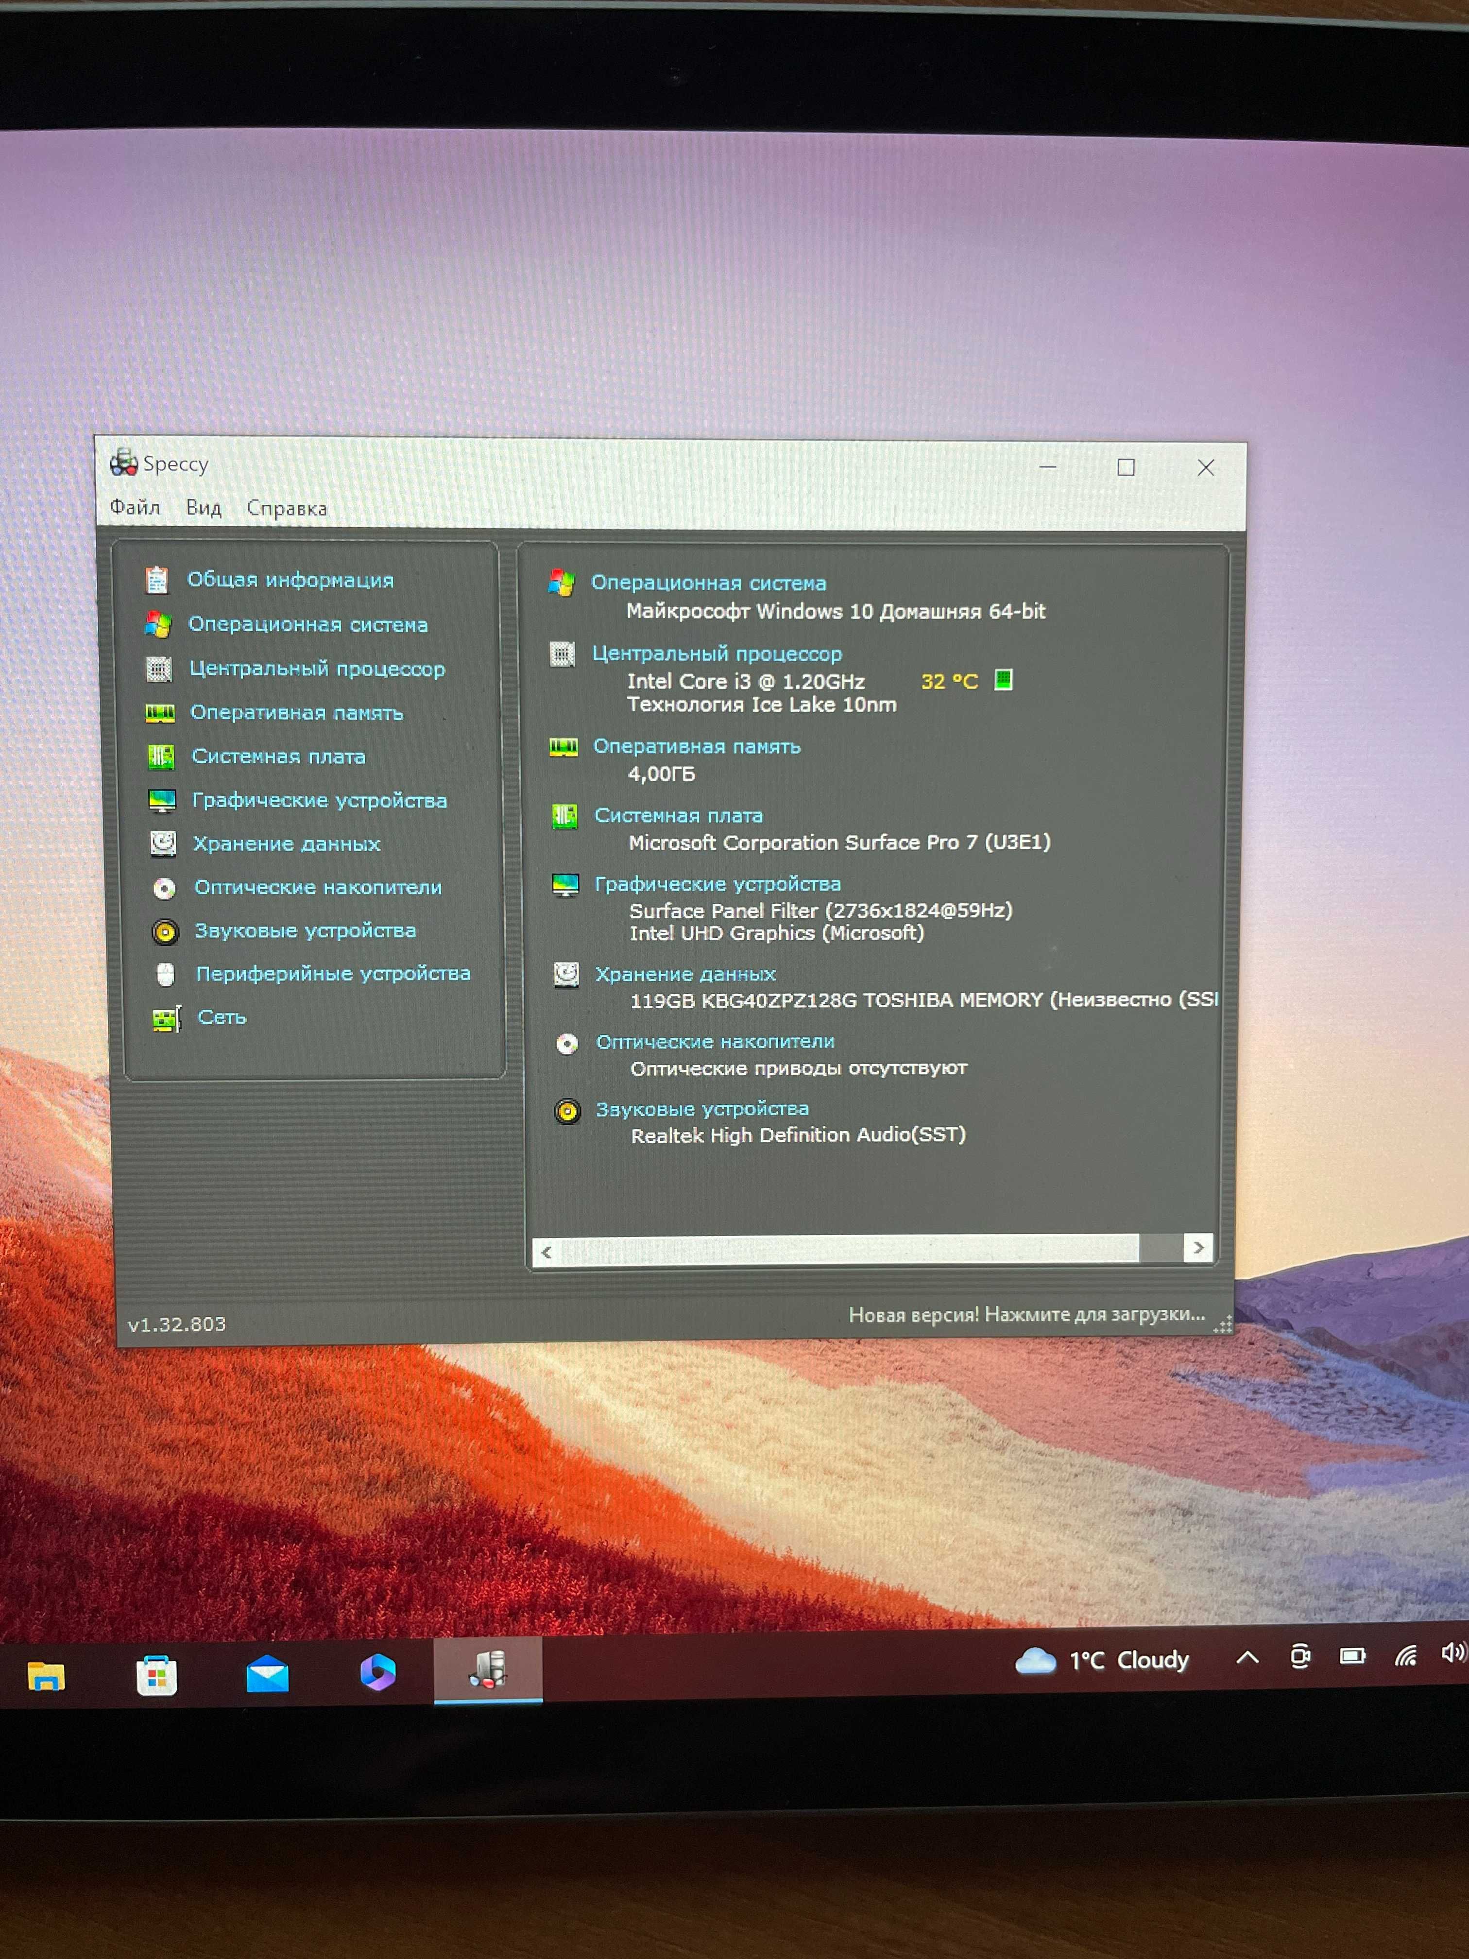1469x1959 pixels.
Task: Go to Сеть section in sidebar
Action: click(x=222, y=1017)
